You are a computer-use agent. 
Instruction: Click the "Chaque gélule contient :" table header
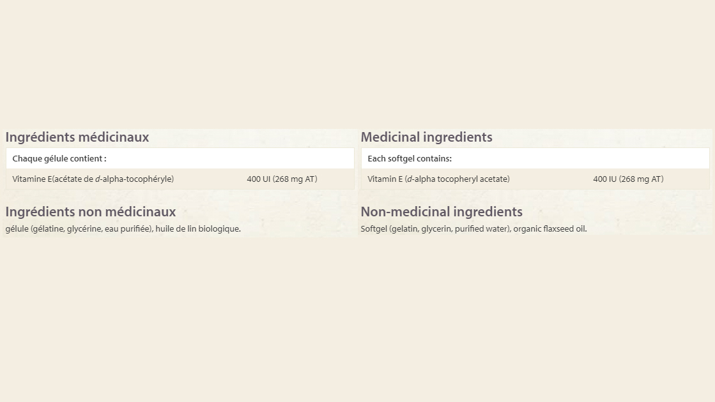coord(59,159)
